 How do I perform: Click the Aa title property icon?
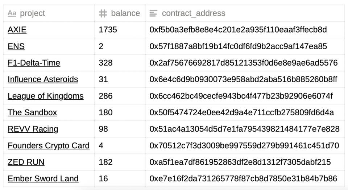(12, 13)
